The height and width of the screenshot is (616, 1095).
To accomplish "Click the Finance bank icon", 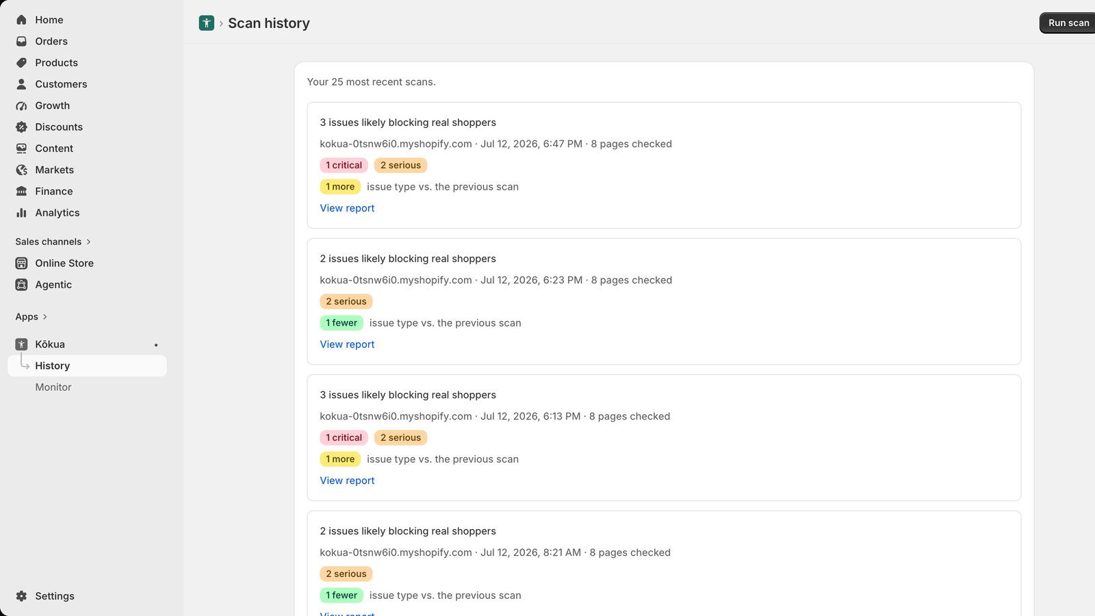I will (21, 191).
